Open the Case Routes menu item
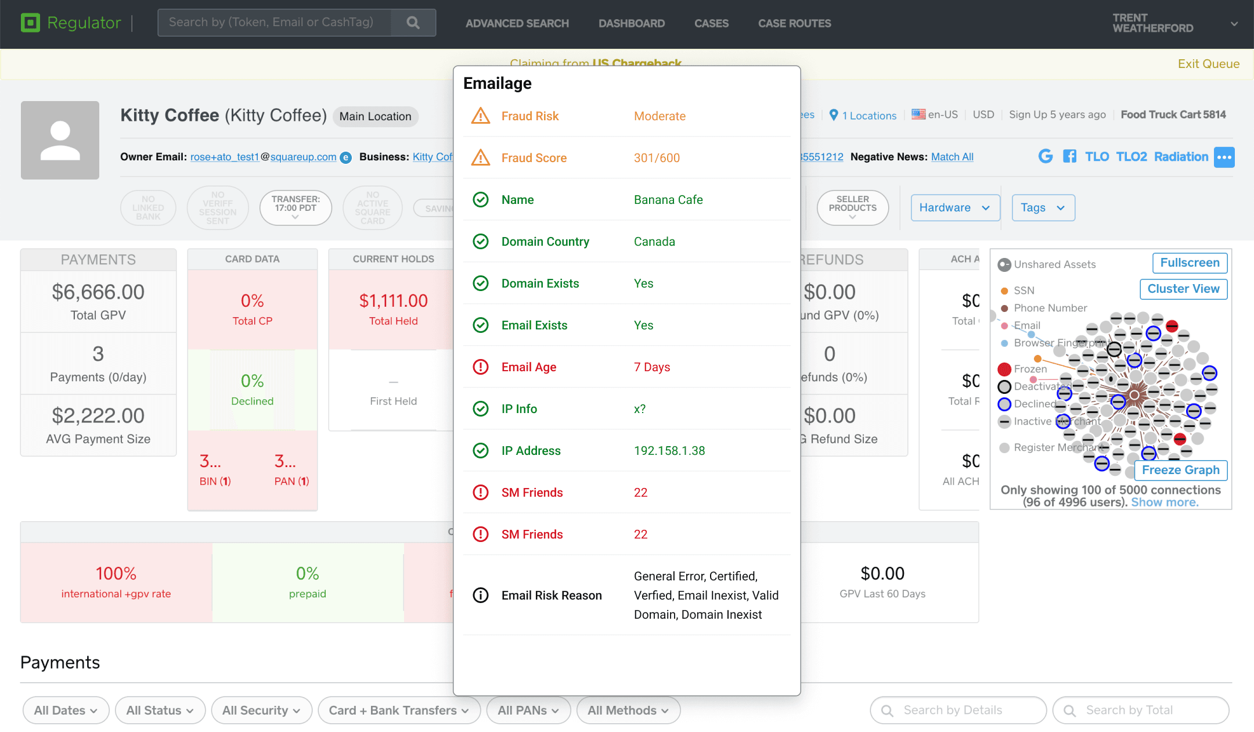1254x732 pixels. 794,23
